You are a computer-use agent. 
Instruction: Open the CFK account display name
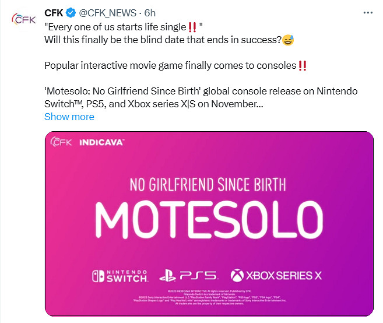pos(54,13)
